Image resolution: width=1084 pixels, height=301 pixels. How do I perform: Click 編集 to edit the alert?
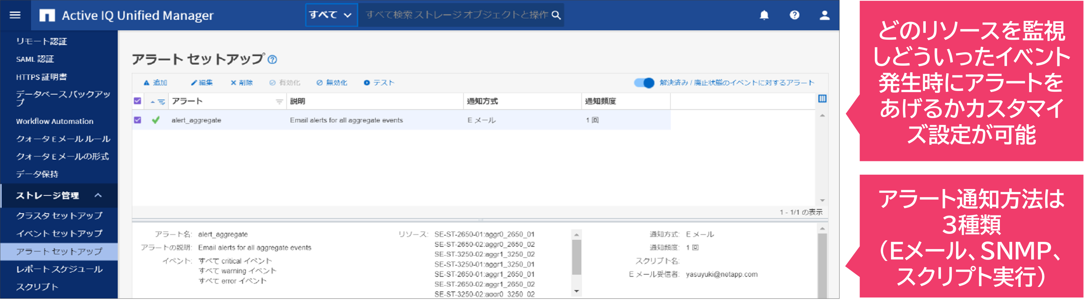click(x=202, y=83)
